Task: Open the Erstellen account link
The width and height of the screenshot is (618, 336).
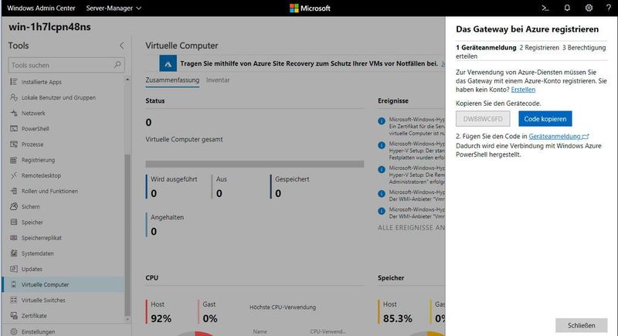Action: pyautogui.click(x=523, y=90)
